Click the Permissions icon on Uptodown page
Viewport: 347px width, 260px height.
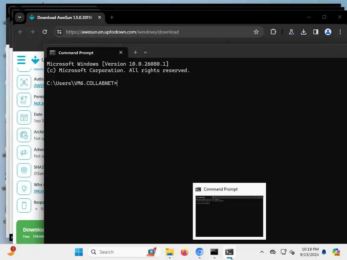[x=24, y=100]
